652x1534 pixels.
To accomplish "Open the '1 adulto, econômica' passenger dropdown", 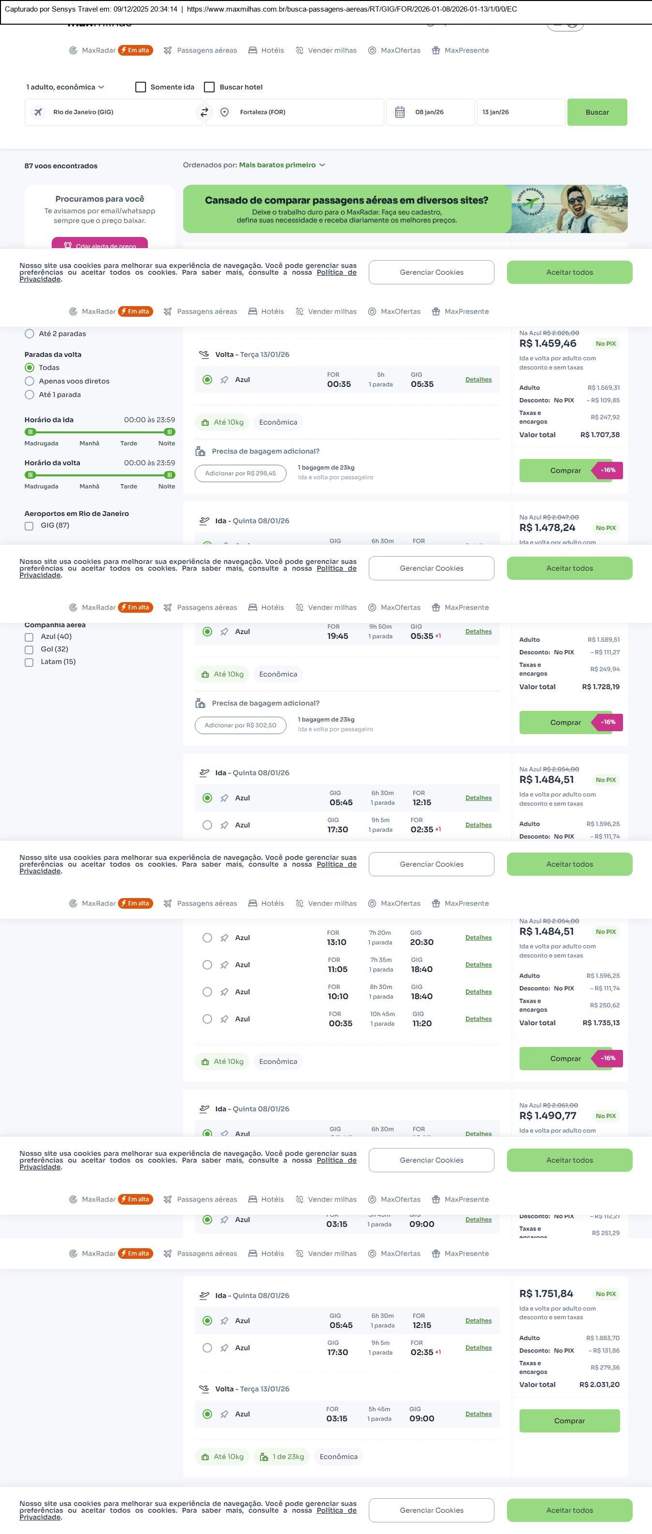I will click(x=65, y=87).
